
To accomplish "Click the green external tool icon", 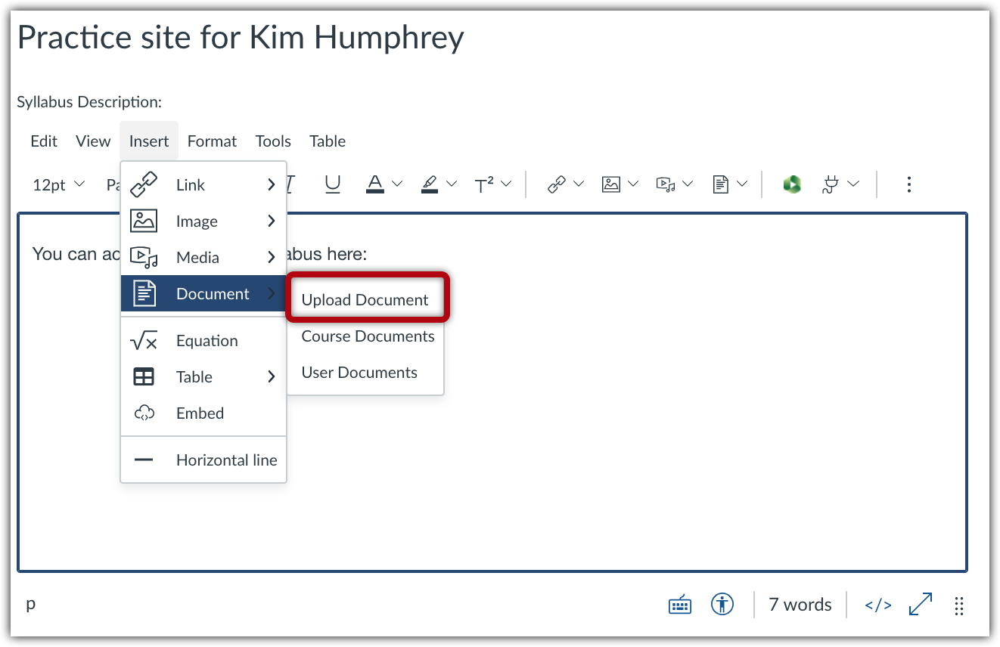I will pyautogui.click(x=792, y=184).
